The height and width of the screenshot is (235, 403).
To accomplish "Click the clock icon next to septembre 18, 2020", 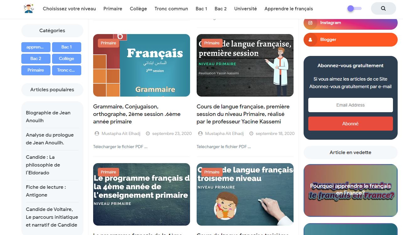I will 251,133.
